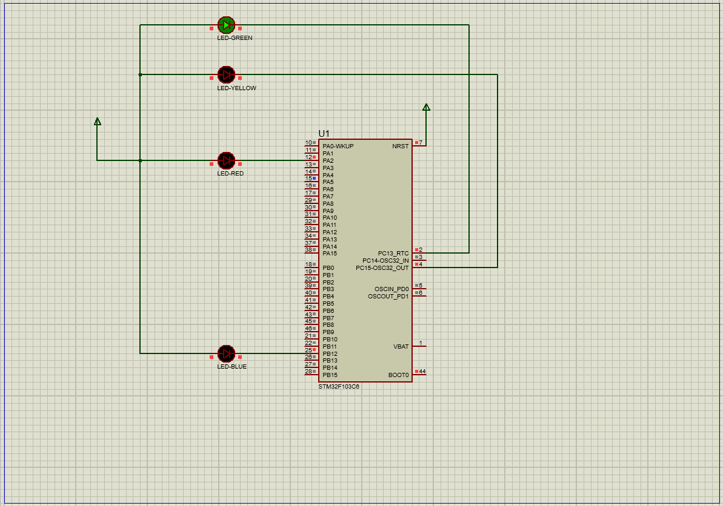Screen dimensions: 723x506
Task: Select the U1 reference designator
Action: coord(324,134)
